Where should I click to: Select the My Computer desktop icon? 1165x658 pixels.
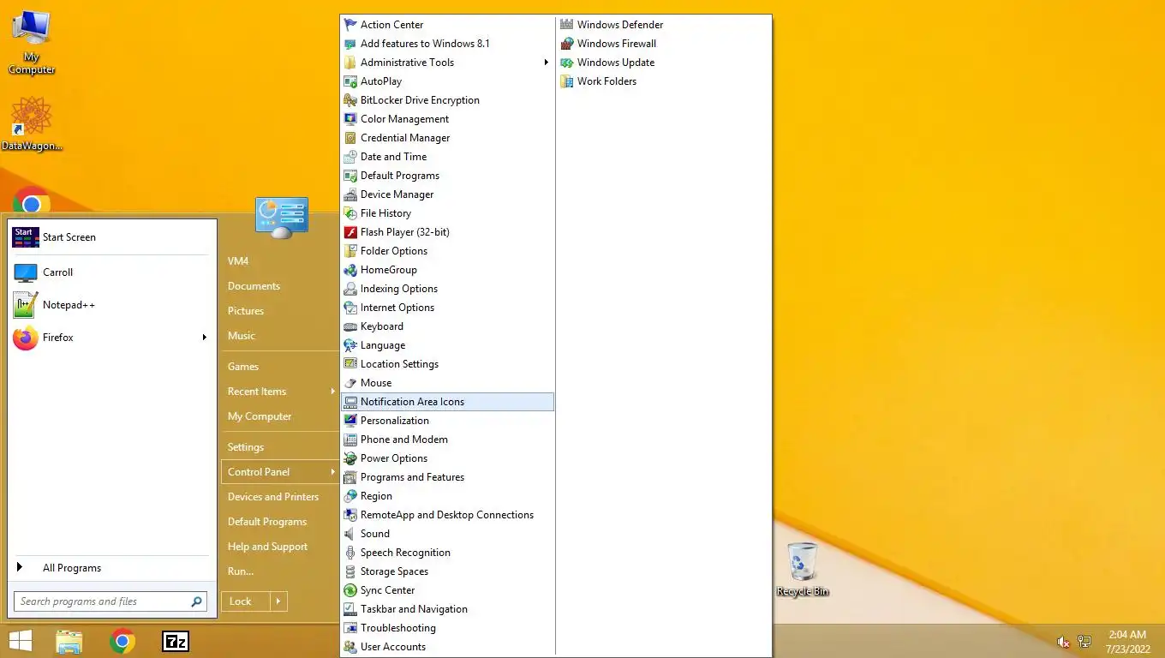[32, 43]
